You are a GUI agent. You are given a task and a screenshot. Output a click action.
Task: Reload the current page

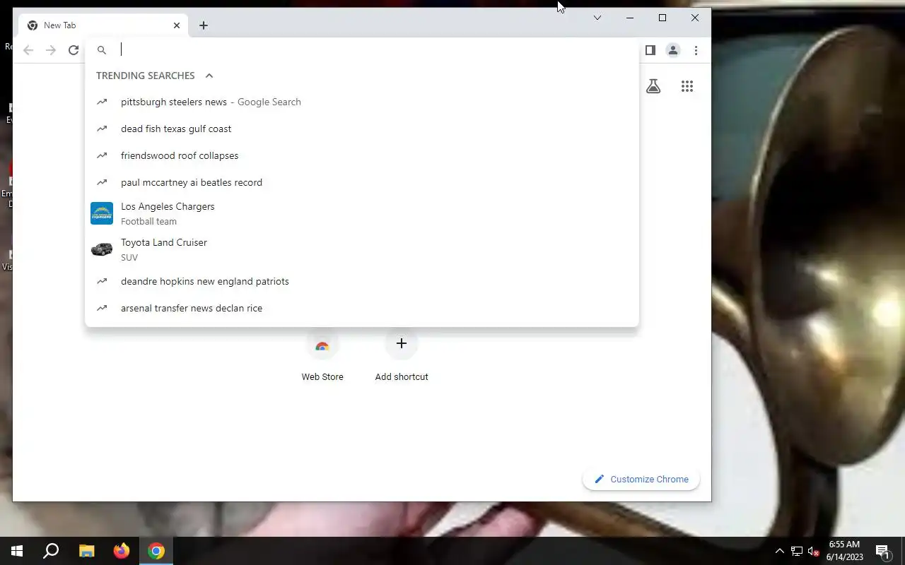tap(74, 50)
